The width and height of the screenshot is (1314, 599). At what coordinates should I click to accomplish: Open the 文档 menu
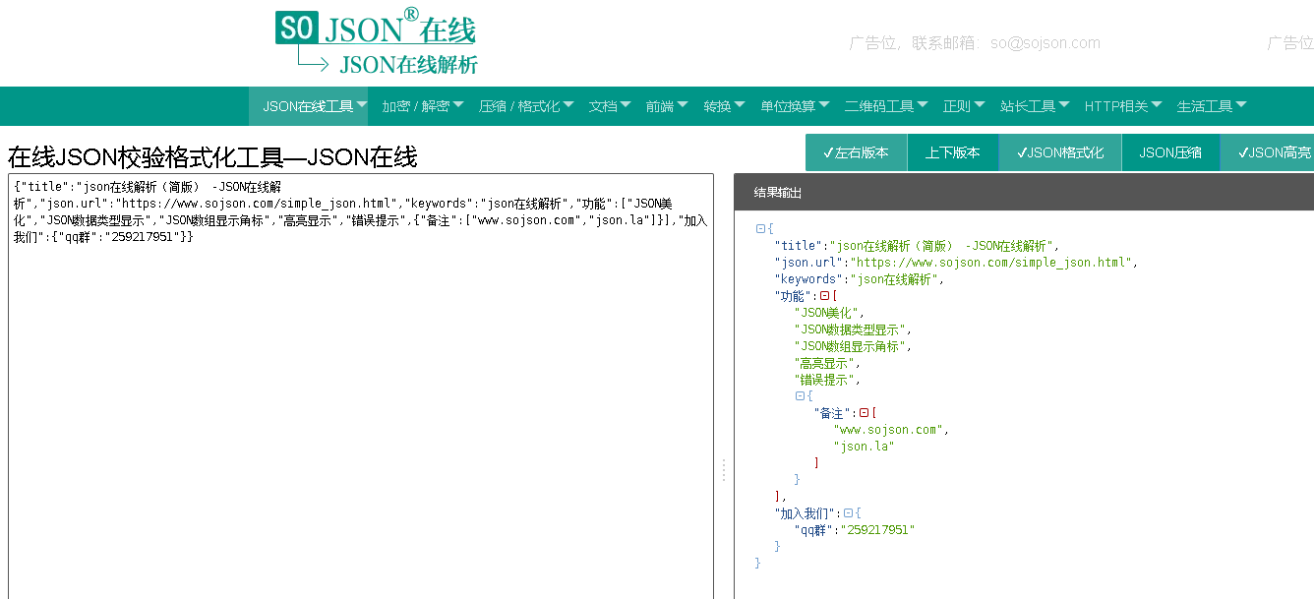(610, 106)
